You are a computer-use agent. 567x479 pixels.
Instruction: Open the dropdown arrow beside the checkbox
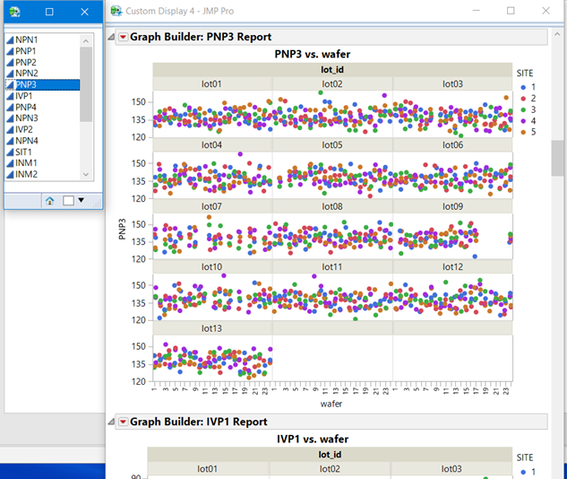pyautogui.click(x=82, y=200)
